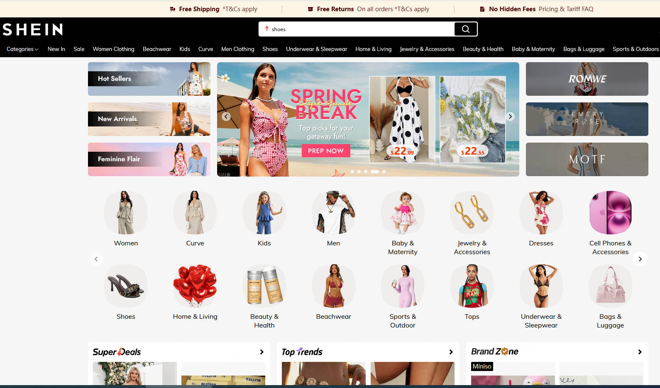Open the Women Clothing menu item
The width and height of the screenshot is (660, 388).
click(x=113, y=49)
